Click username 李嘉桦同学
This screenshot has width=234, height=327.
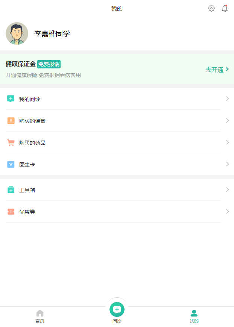(x=52, y=34)
